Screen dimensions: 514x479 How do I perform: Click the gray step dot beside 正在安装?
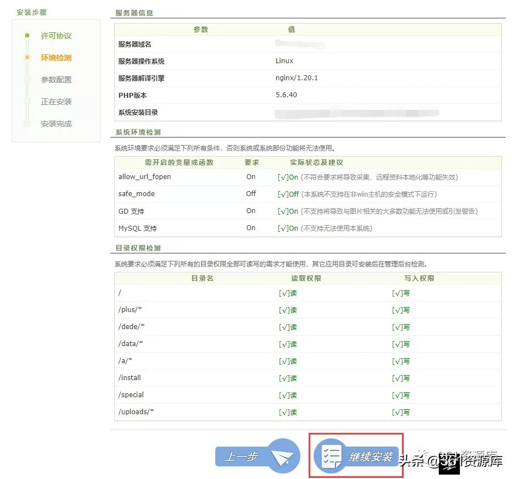tap(27, 102)
